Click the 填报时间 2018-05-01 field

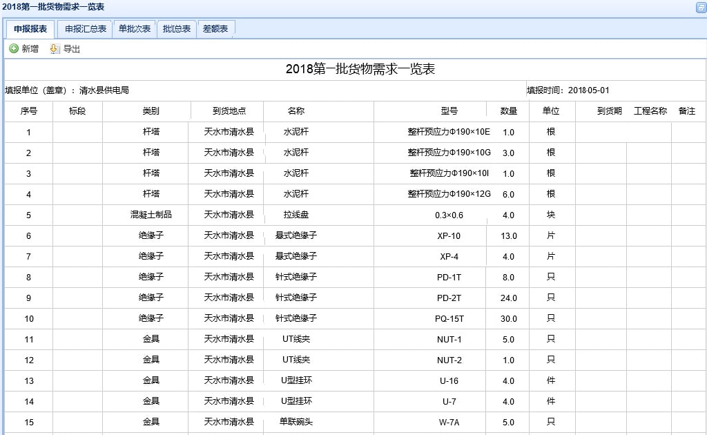[x=568, y=90]
